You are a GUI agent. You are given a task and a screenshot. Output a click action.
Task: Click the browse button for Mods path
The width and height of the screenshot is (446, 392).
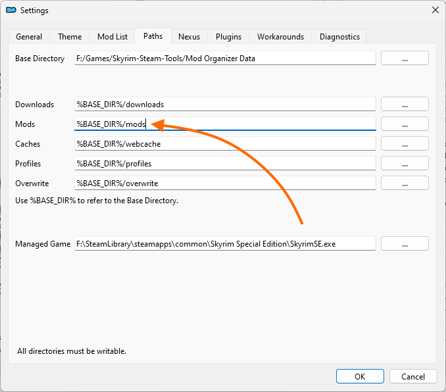405,124
